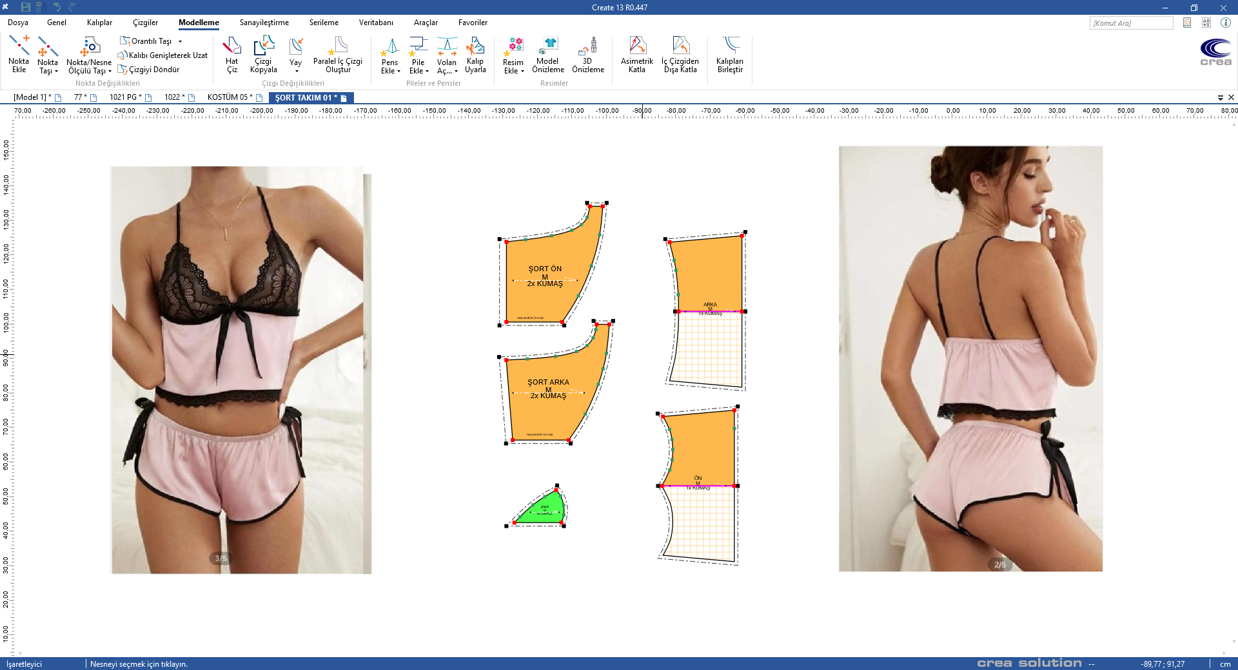Expand the Orantılı Taşı dropdown arrow

(181, 41)
